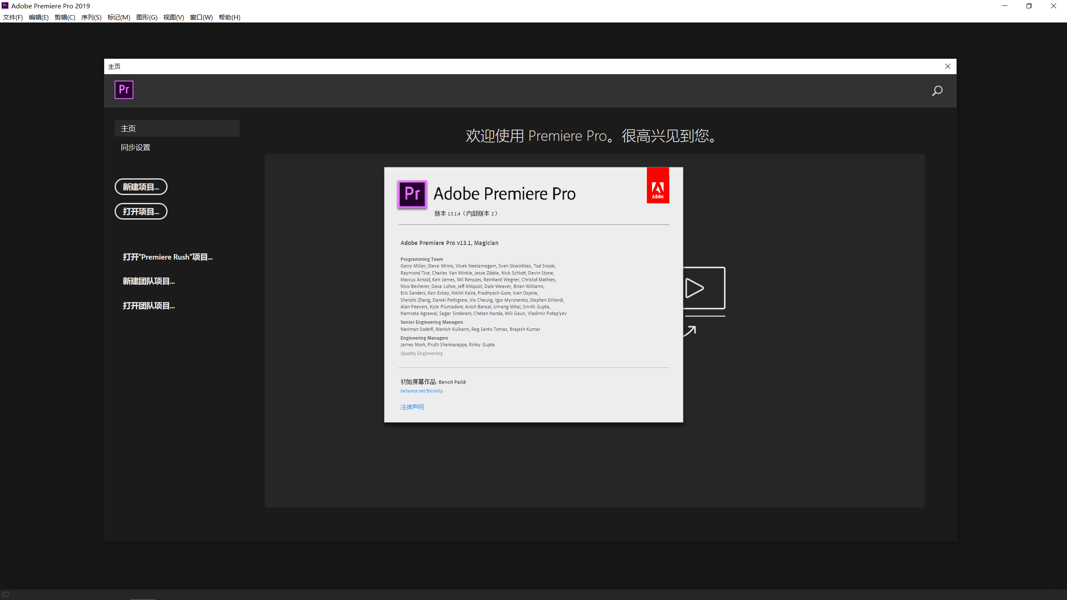
Task: Click the 'Adobe Premiere Pro v13.1, Magician' heading
Action: tap(449, 243)
